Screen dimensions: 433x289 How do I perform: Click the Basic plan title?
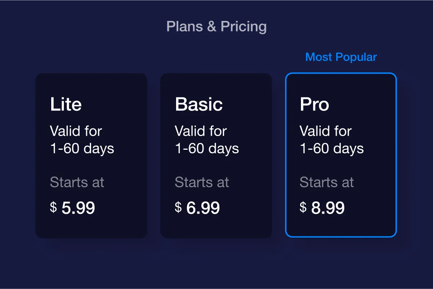pyautogui.click(x=199, y=104)
